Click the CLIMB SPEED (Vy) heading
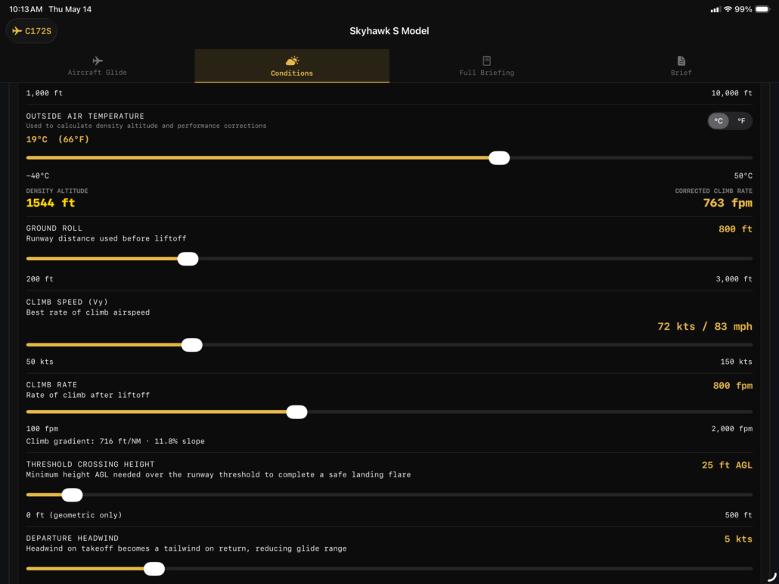779x584 pixels. (67, 302)
